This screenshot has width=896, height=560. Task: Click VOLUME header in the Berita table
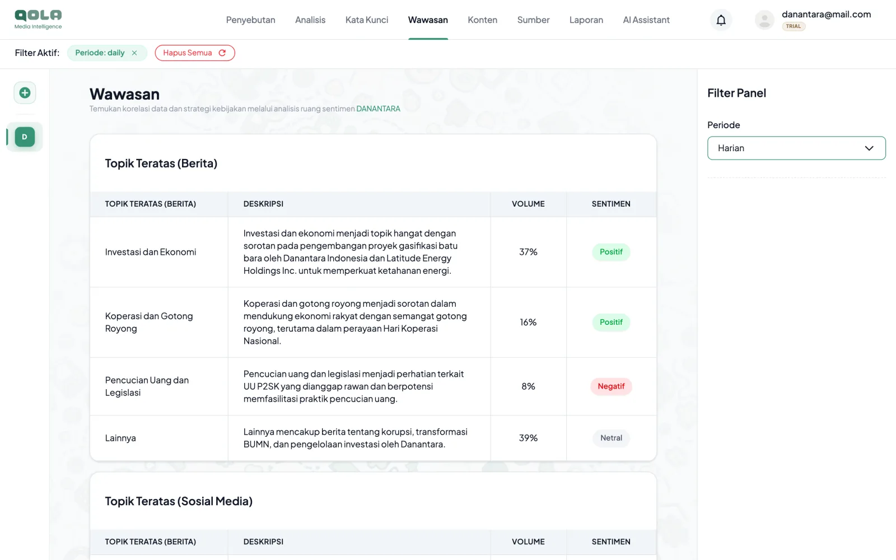point(528,204)
